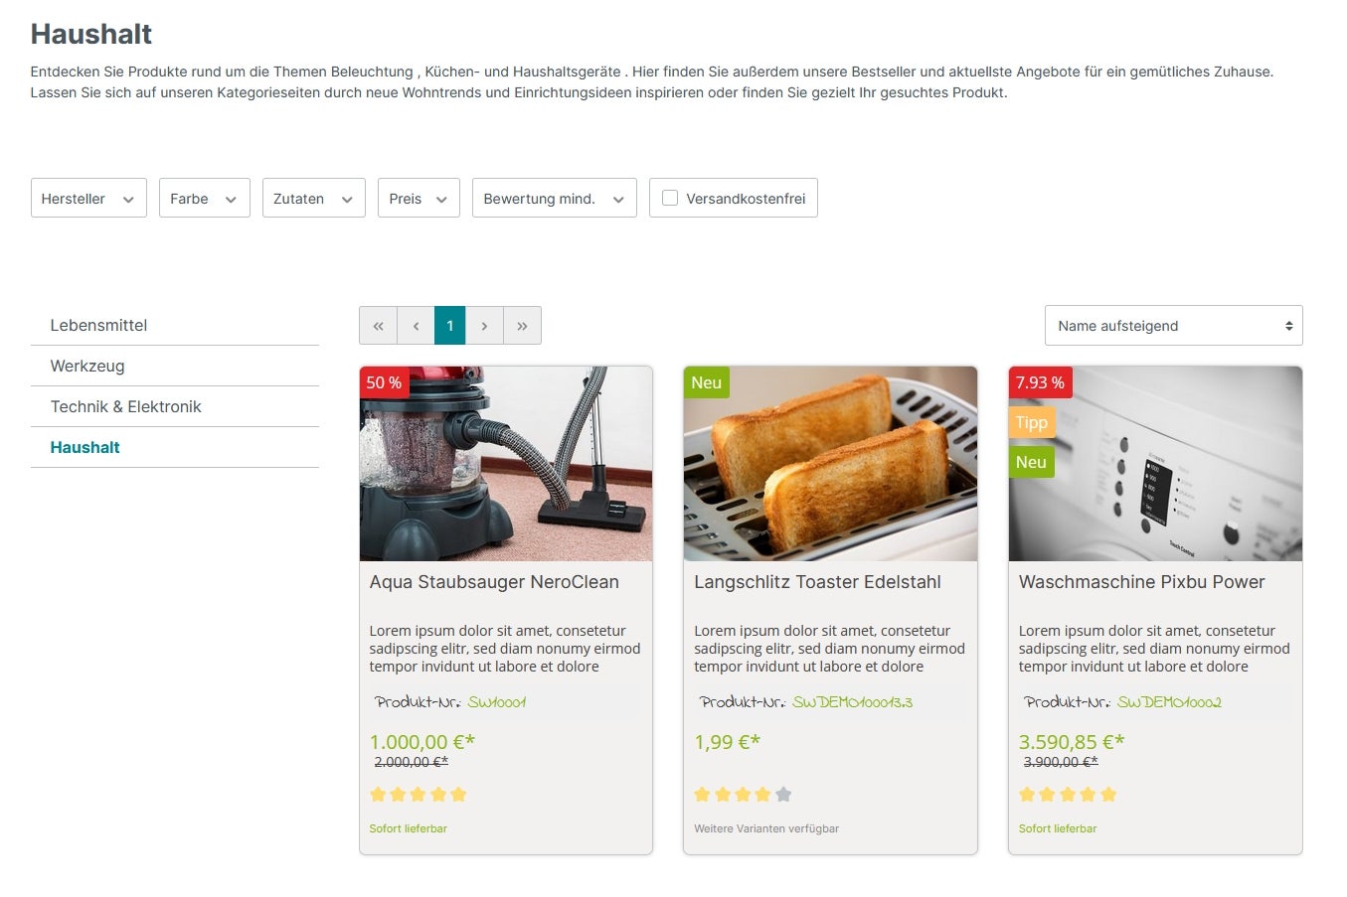Image resolution: width=1347 pixels, height=897 pixels.
Task: Expand the Hersteller filter dropdown
Action: click(x=88, y=198)
